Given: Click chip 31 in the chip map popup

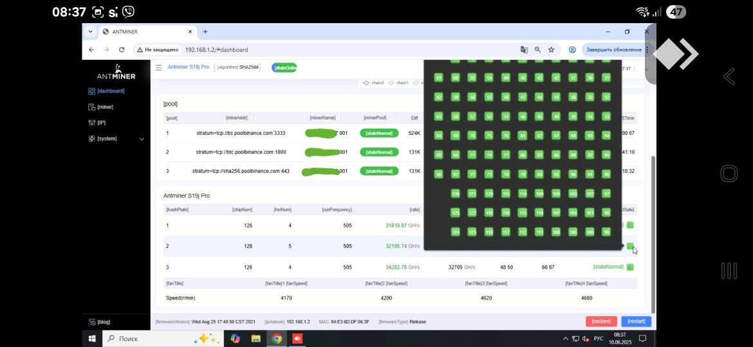Looking at the screenshot, I should pos(606,78).
